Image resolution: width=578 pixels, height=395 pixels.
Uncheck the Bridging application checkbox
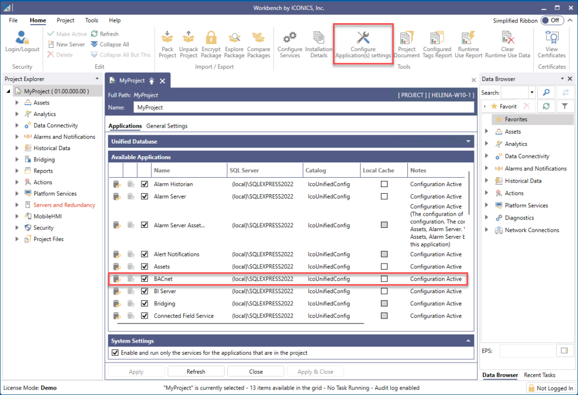(x=144, y=303)
